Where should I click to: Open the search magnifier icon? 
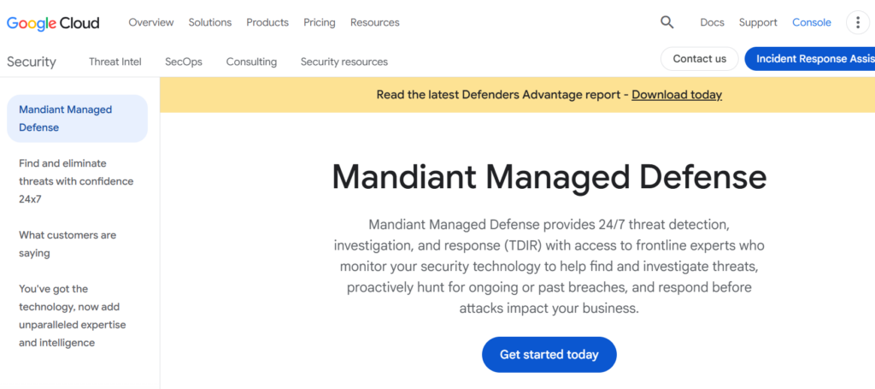tap(667, 22)
